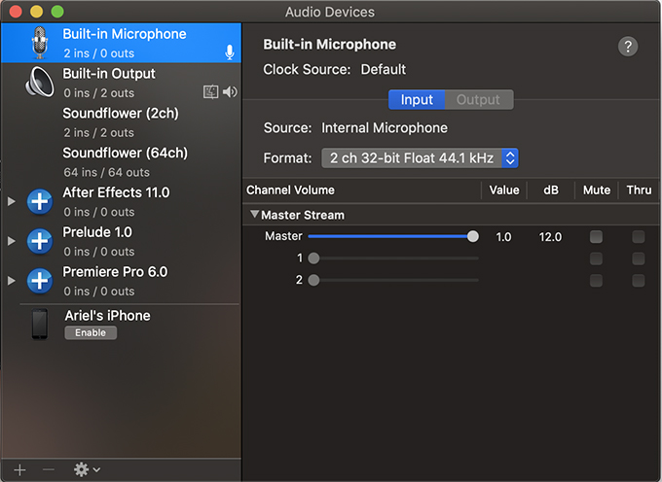Open help with the question mark button

point(628,47)
